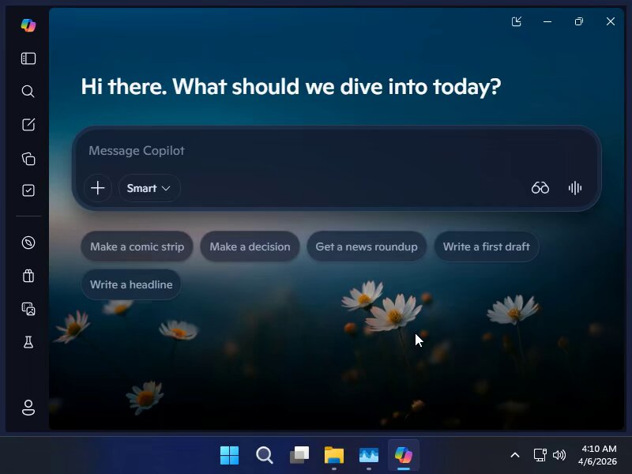Open your account profile at sidebar bottom
The width and height of the screenshot is (632, 474).
pos(28,408)
